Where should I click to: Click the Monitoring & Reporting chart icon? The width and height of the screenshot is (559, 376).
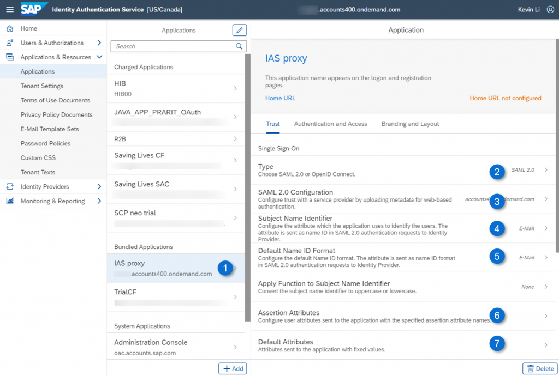[10, 201]
